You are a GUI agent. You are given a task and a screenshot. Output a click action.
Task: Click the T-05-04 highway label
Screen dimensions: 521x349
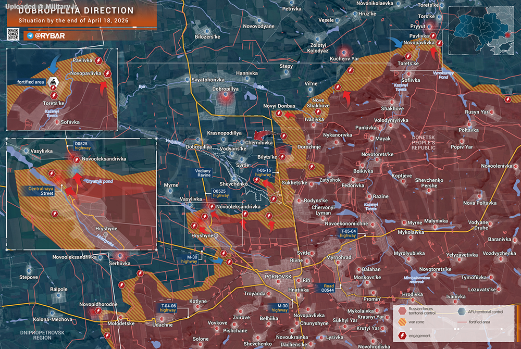click(348, 233)
